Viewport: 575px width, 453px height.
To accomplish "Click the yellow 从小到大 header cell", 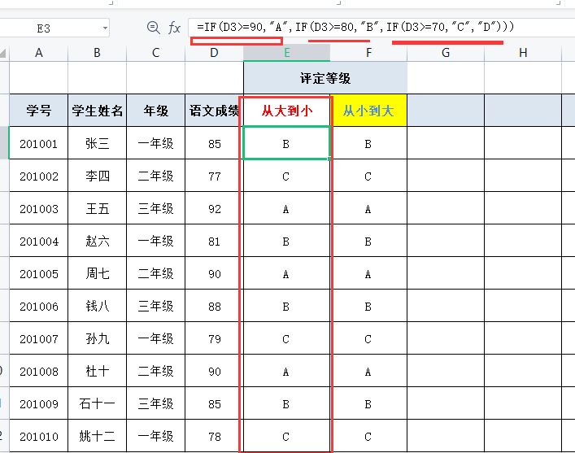I will [368, 111].
